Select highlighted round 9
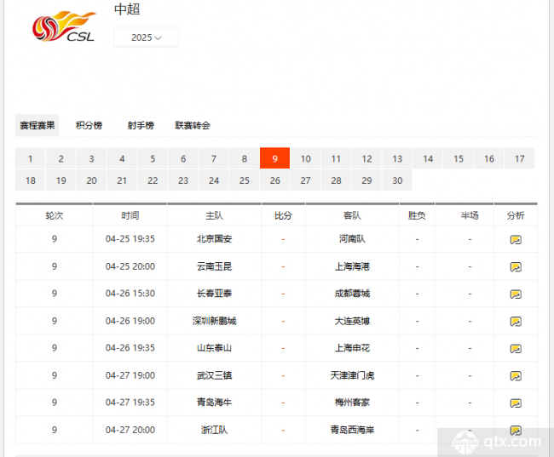The image size is (554, 457). click(x=275, y=158)
